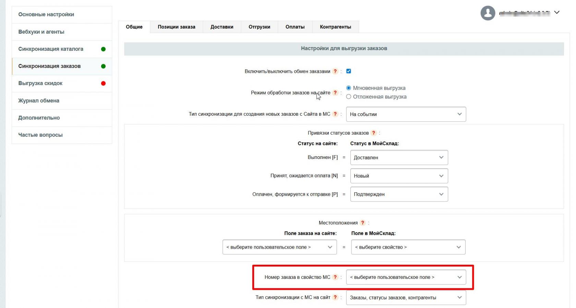576x308 pixels.
Task: Open Выгрузка скидок in sidebar
Action: coord(62,83)
